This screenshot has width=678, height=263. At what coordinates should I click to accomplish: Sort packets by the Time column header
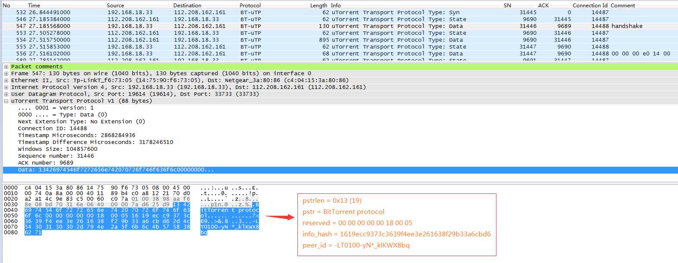point(34,6)
